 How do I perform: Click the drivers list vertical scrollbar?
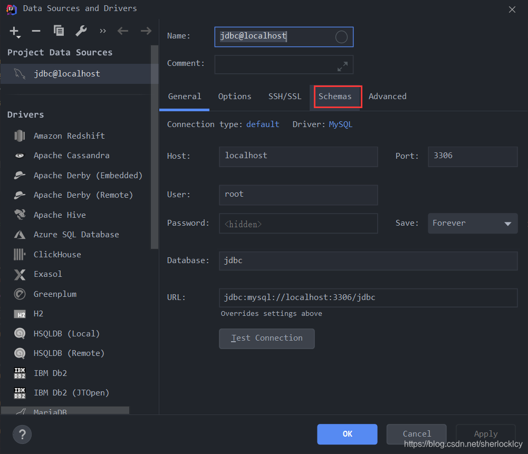coord(155,147)
